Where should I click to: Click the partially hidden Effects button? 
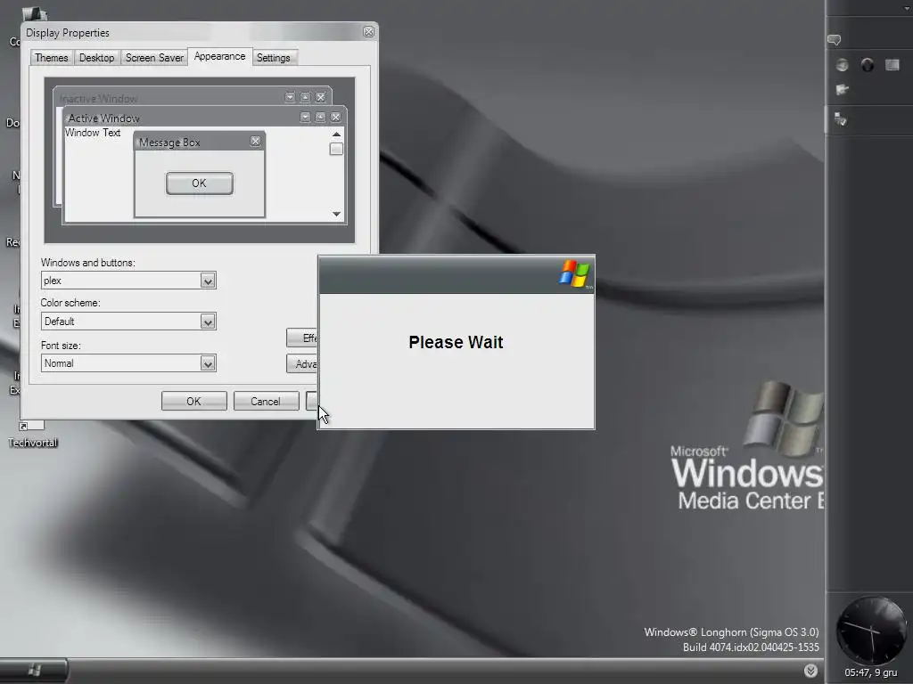[302, 338]
